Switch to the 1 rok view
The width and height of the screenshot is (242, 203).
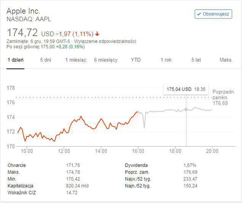point(166,60)
